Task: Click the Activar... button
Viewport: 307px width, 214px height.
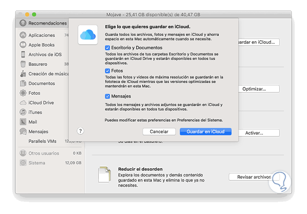Action: [259, 133]
